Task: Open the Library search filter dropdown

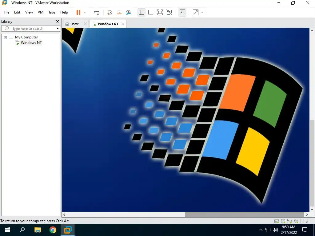Action: pyautogui.click(x=58, y=29)
